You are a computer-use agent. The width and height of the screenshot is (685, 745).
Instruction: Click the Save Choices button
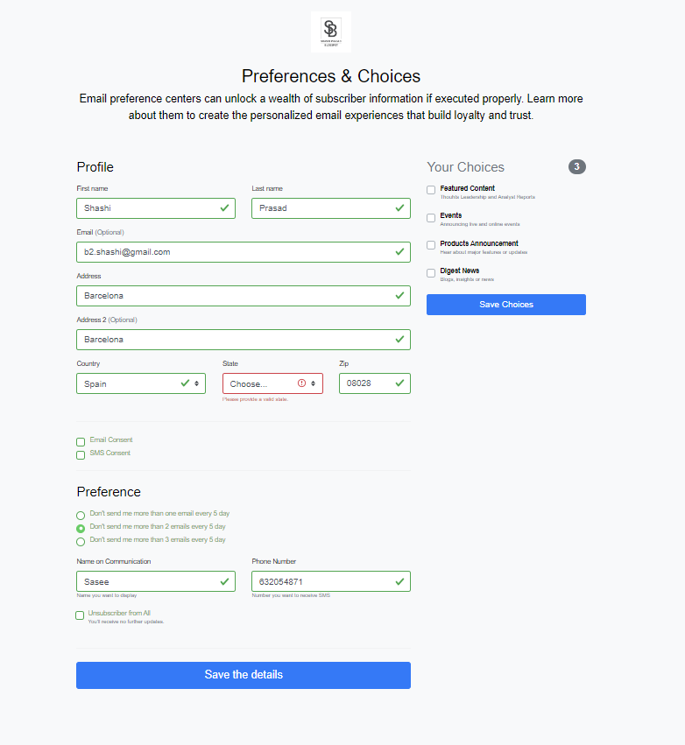pyautogui.click(x=505, y=305)
